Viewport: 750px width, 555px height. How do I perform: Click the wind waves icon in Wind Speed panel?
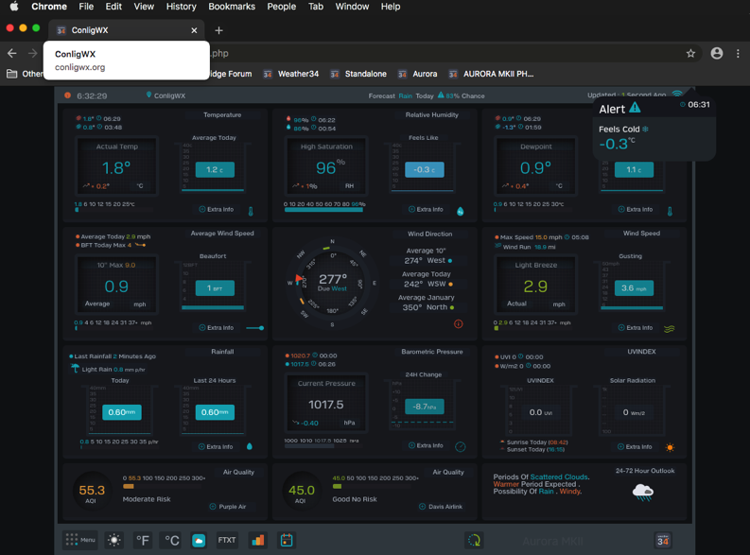coord(670,329)
